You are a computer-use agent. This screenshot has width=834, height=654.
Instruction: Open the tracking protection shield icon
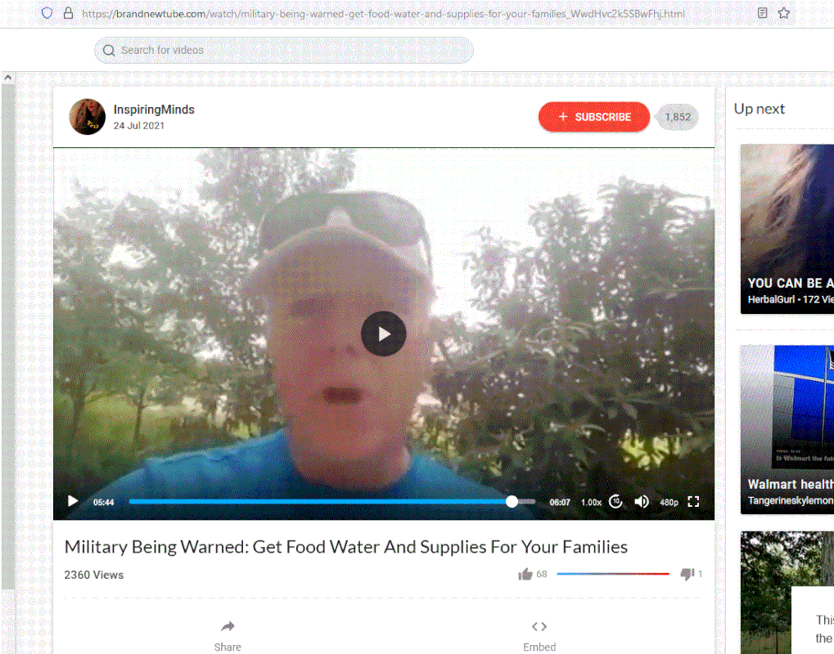pos(47,13)
